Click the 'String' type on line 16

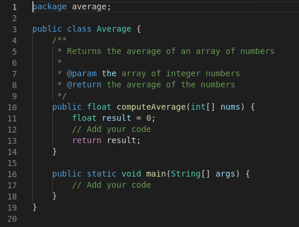pyautogui.click(x=186, y=174)
